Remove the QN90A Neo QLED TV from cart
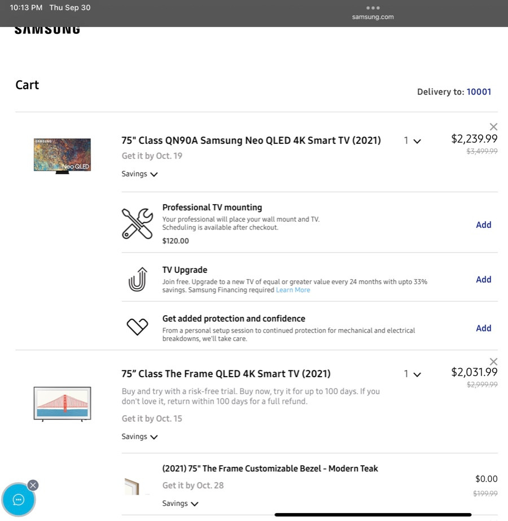 pyautogui.click(x=493, y=127)
